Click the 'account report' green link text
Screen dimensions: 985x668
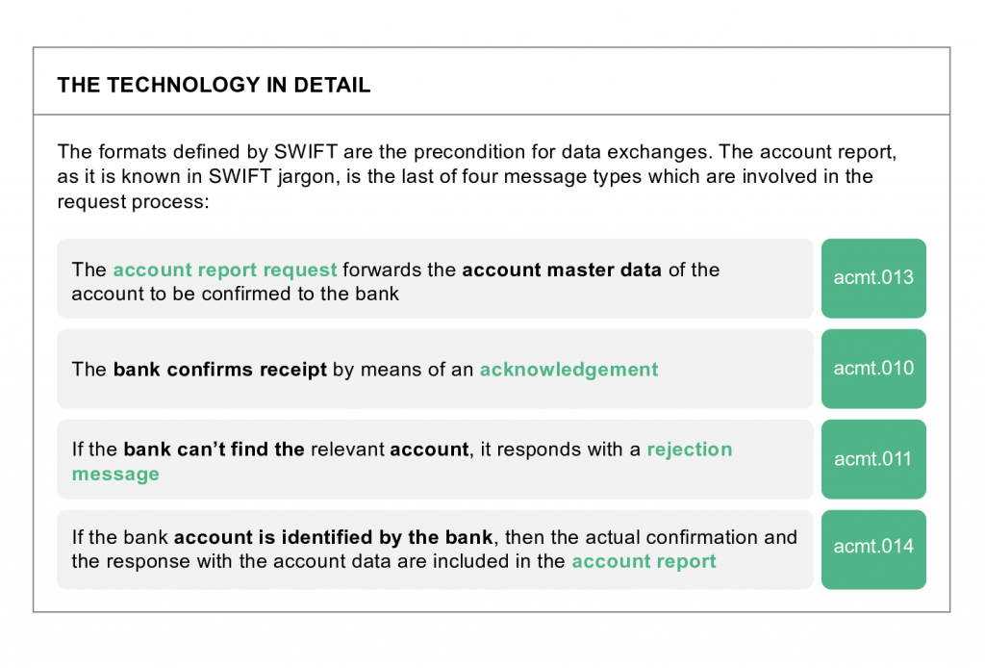tap(644, 561)
